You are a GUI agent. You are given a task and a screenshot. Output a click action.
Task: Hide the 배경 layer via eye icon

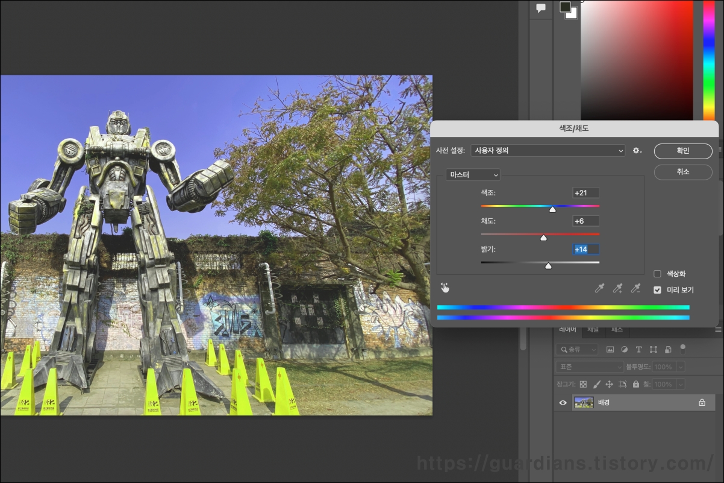(x=563, y=402)
